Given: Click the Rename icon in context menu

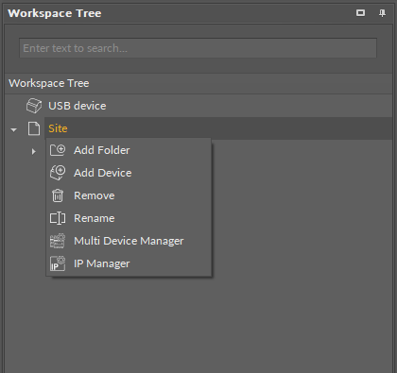Looking at the screenshot, I should (58, 218).
